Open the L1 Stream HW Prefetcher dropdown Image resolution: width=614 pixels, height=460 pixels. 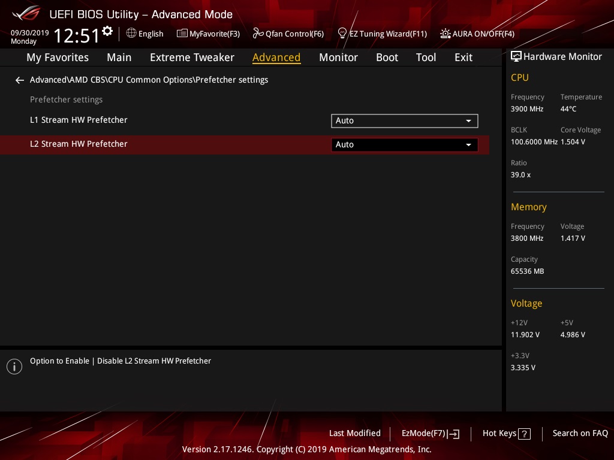(405, 121)
